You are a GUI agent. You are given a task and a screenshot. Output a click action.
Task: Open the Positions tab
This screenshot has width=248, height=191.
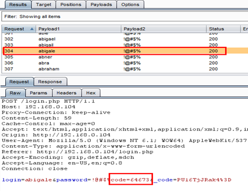point(71,5)
